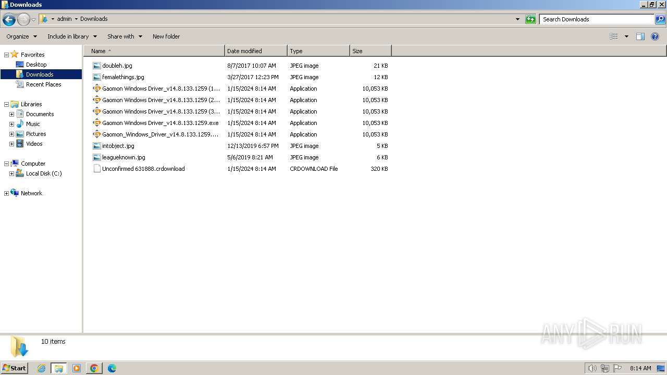Viewport: 667px width, 375px height.
Task: Select Local Disk (C:)
Action: click(x=44, y=173)
